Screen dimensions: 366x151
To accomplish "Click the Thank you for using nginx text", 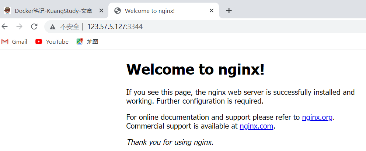I will [170, 142].
